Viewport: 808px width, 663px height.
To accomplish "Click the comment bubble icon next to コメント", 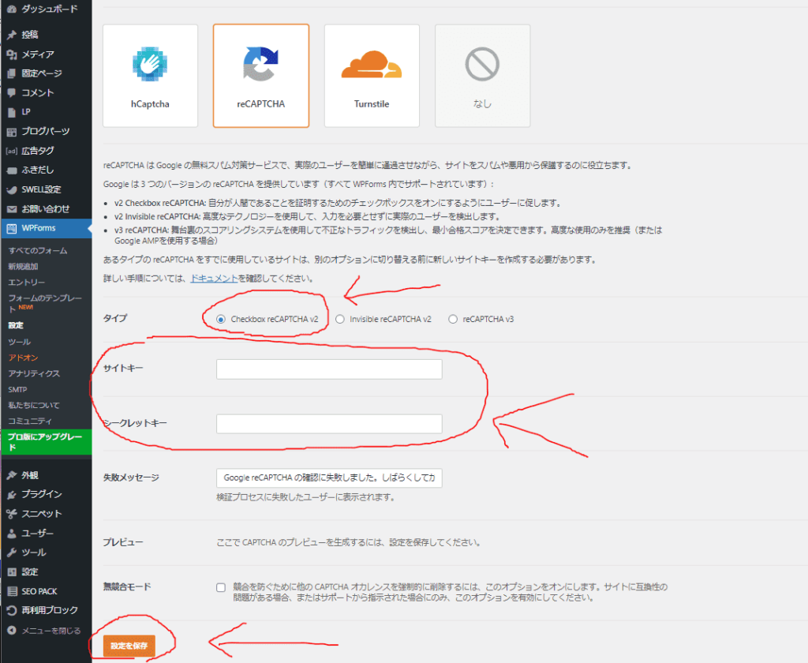I will (11, 93).
